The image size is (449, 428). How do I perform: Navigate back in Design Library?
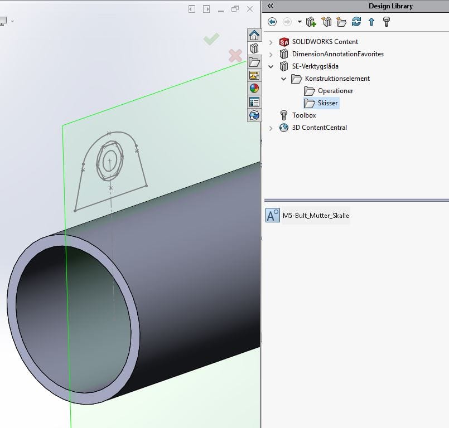coord(272,22)
